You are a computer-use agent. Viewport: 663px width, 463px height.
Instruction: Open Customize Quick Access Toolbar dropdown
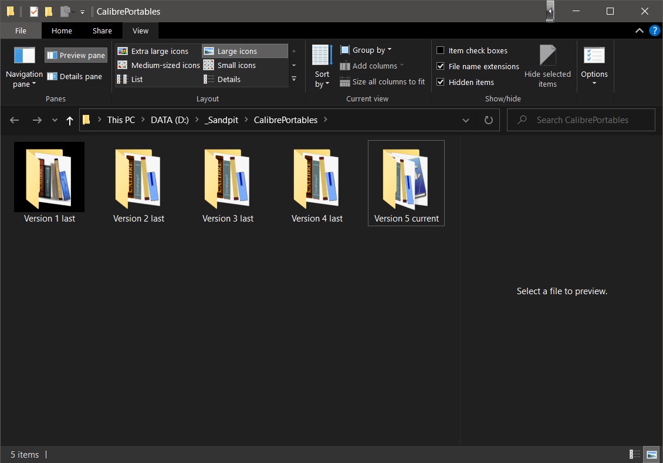point(83,12)
